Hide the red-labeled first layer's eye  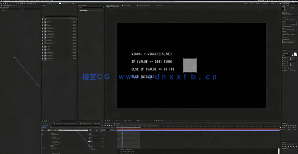[42, 129]
